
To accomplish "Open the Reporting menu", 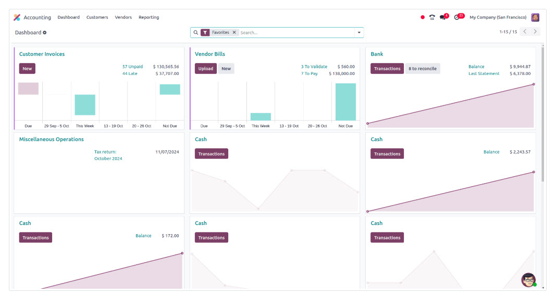I will coord(149,17).
